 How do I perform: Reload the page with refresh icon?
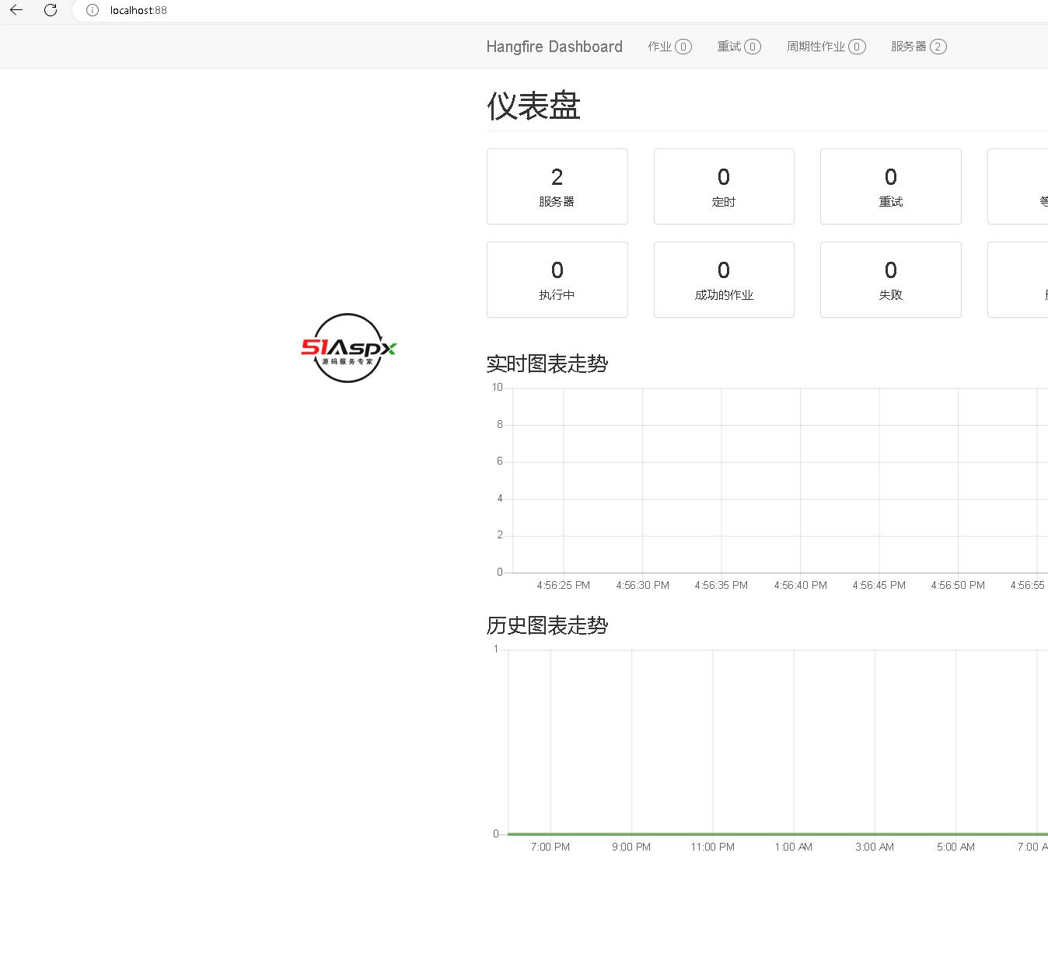pos(51,10)
